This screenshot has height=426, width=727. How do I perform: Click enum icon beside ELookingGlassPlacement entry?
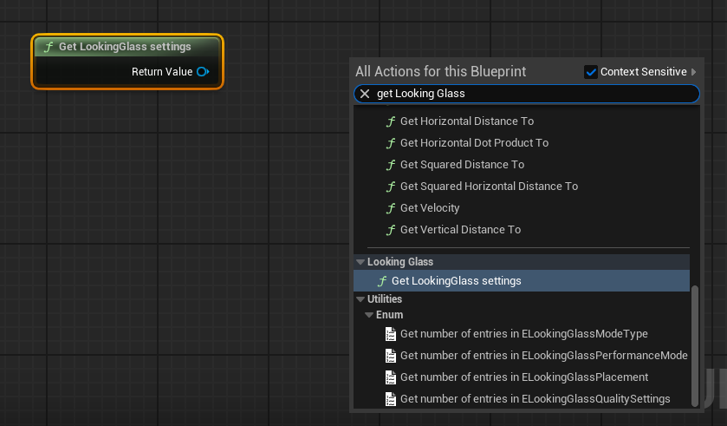[x=391, y=377]
